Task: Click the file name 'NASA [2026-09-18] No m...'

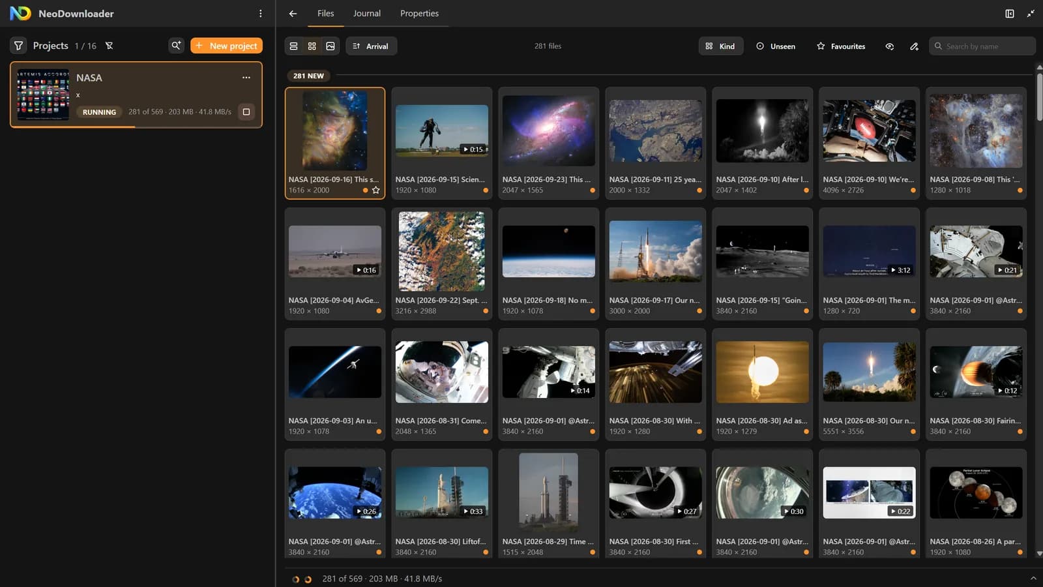Action: coord(548,300)
